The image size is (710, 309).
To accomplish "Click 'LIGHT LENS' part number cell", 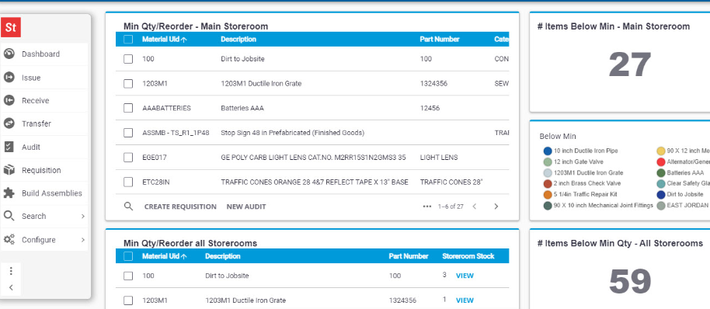I will pyautogui.click(x=439, y=158).
